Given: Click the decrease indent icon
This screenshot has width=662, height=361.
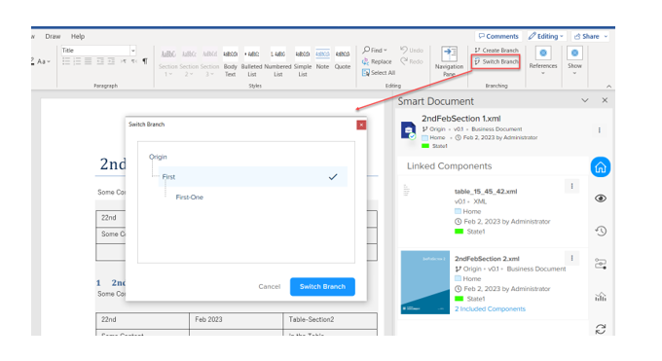Looking at the screenshot, I should pos(100,61).
